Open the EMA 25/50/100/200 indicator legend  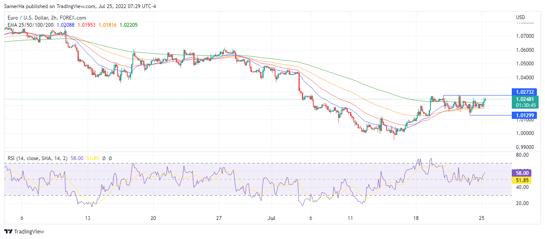(29, 25)
